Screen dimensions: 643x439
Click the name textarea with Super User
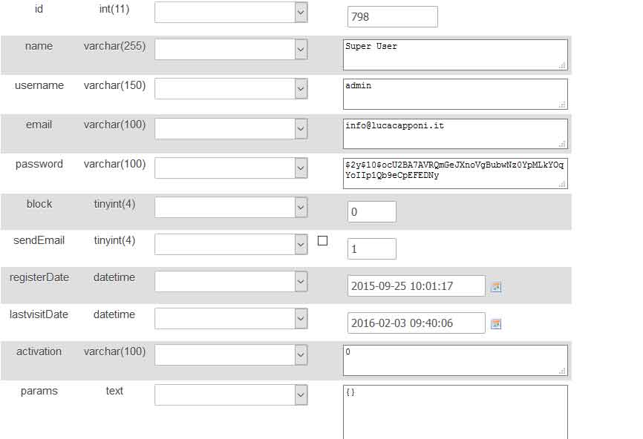pos(455,54)
